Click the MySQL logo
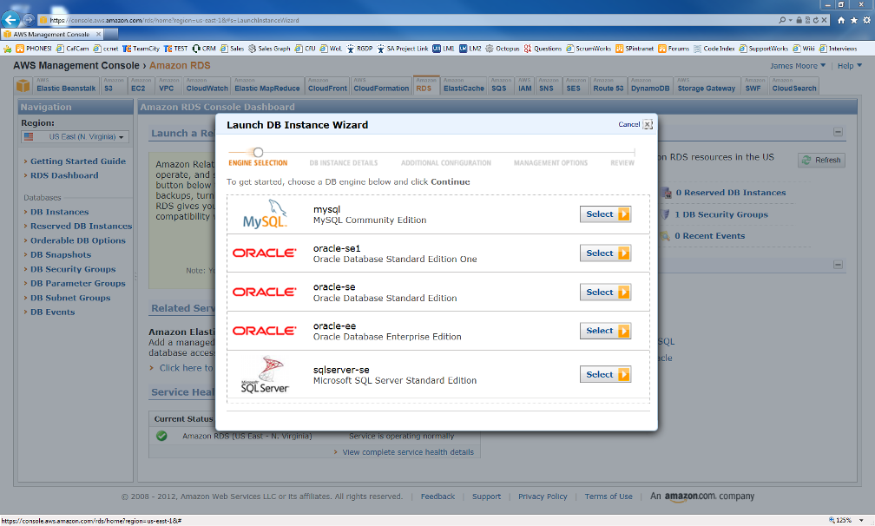Screen dimensions: 875x526 [265, 214]
